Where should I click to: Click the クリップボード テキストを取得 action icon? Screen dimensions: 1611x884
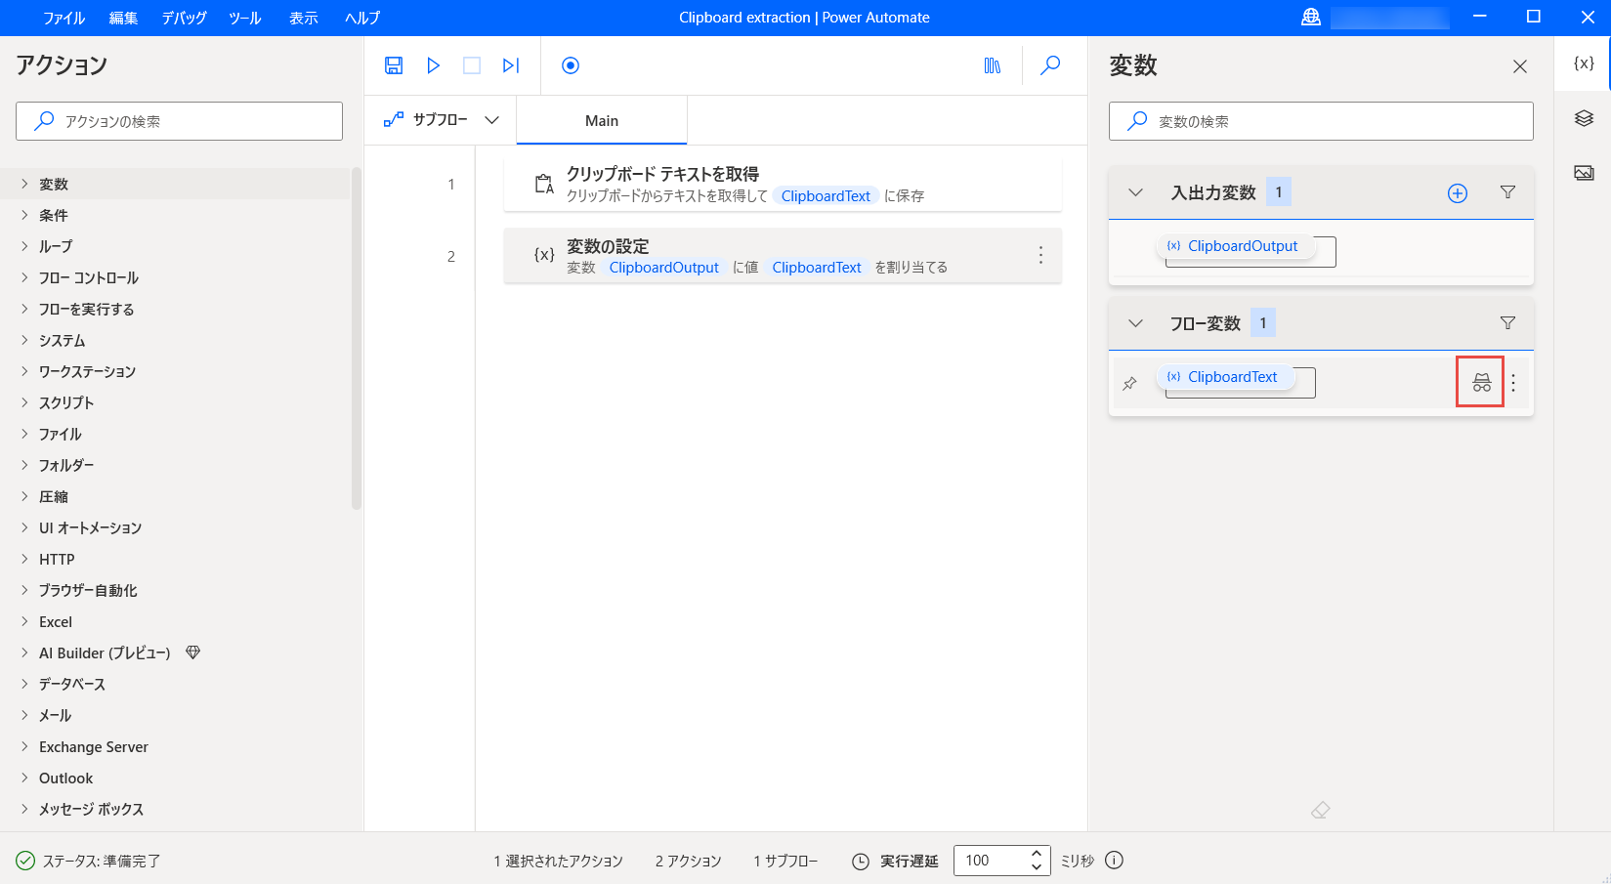544,185
